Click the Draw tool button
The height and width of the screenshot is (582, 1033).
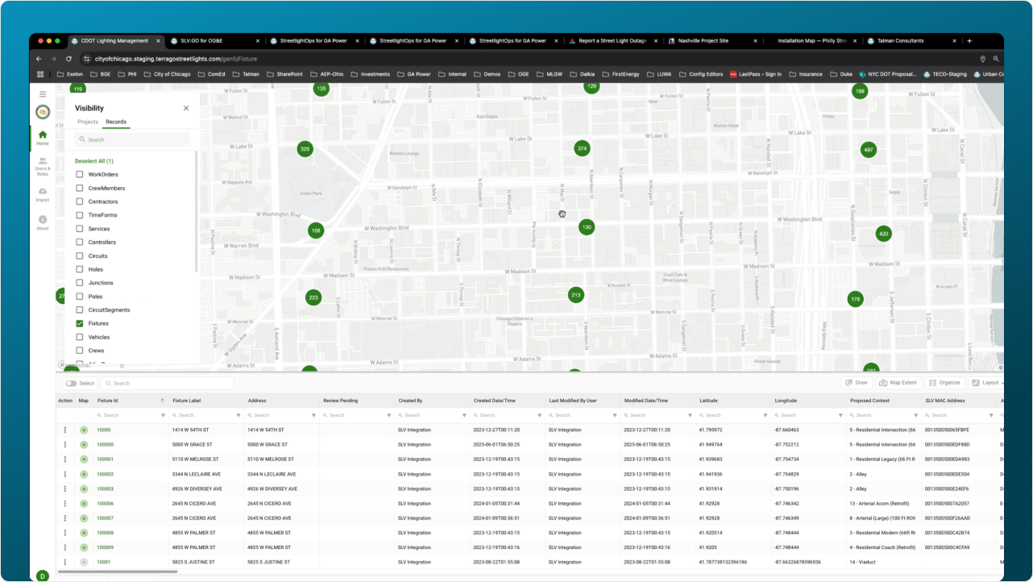click(857, 383)
